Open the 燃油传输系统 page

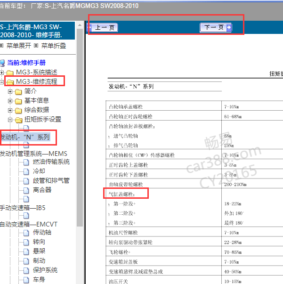[51, 162]
